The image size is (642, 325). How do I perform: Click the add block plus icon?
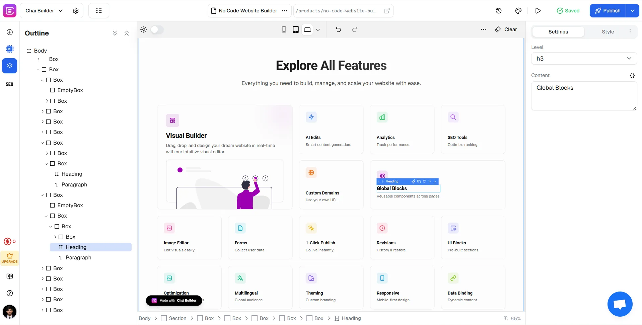(x=10, y=32)
